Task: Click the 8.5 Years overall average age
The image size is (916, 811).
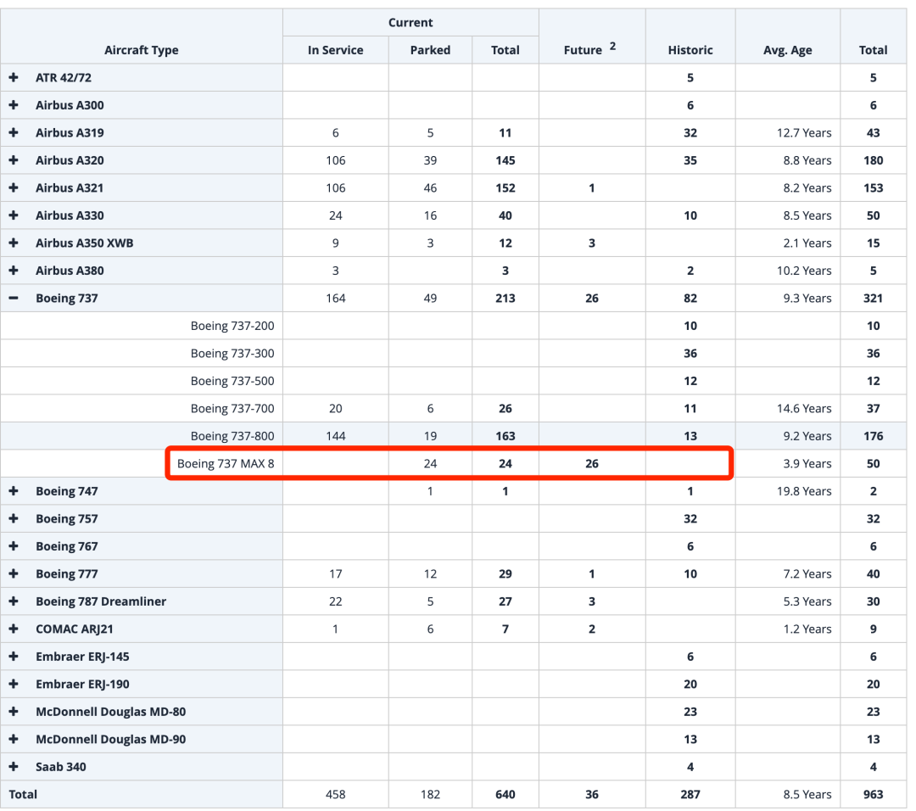Action: (807, 795)
